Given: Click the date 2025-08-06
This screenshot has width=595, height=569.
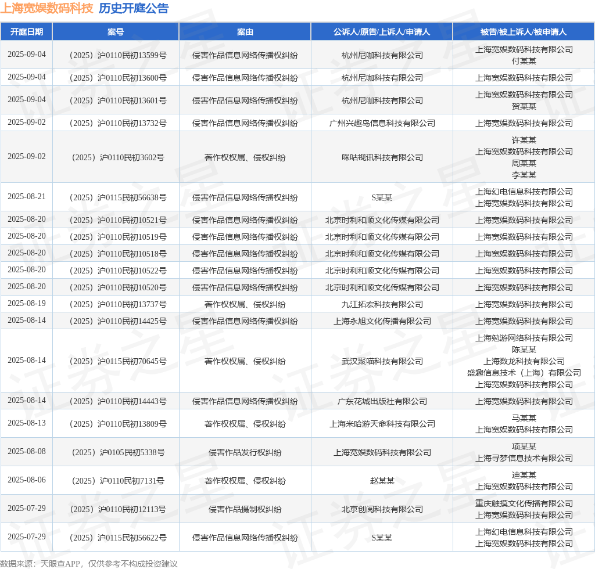Looking at the screenshot, I should 27,480.
